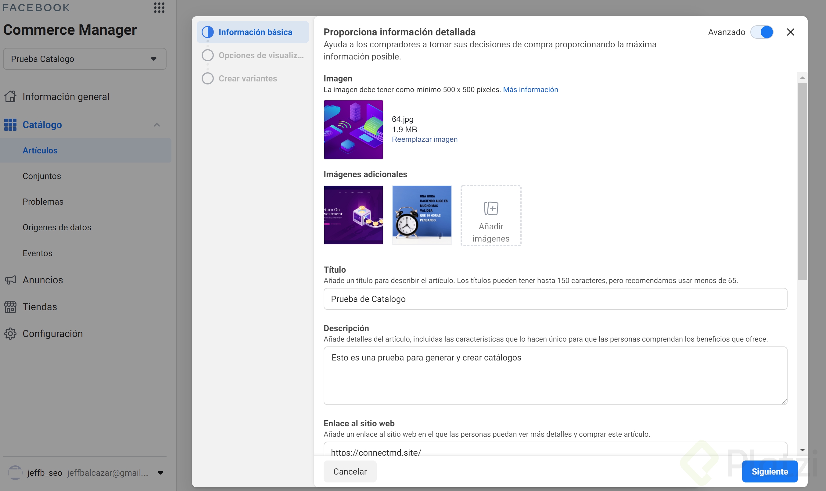The image size is (826, 491).
Task: Open the Facebook apps grid menu
Action: (159, 8)
